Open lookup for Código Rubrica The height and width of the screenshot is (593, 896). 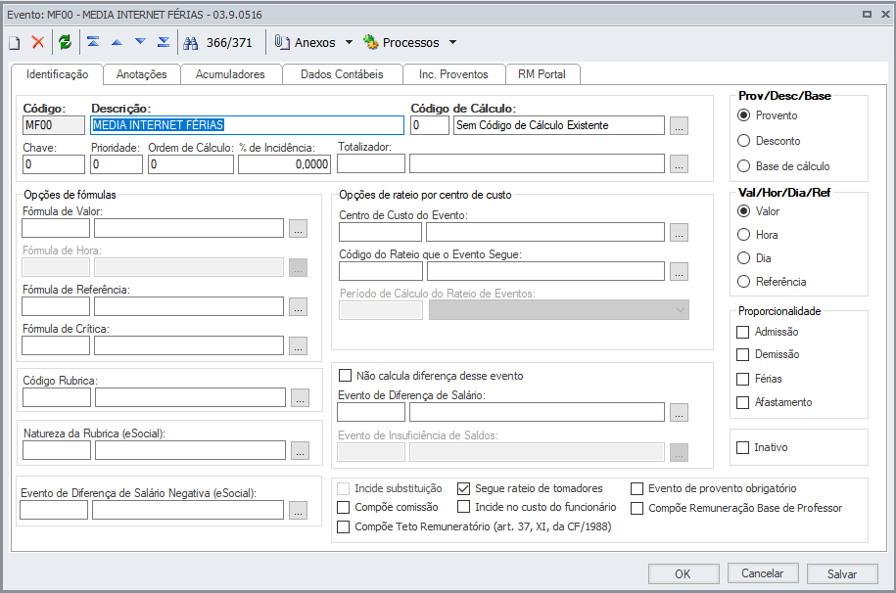click(x=300, y=397)
